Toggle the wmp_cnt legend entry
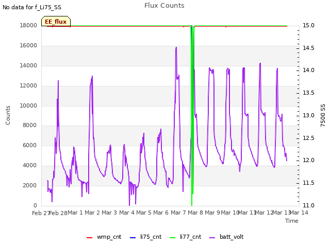This screenshot has width=330, height=247. [104, 237]
